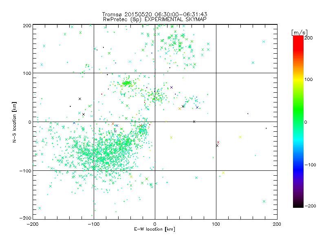Select the 'N-S location [km]' axis label
This screenshot has width=326, height=244.
coord(14,122)
